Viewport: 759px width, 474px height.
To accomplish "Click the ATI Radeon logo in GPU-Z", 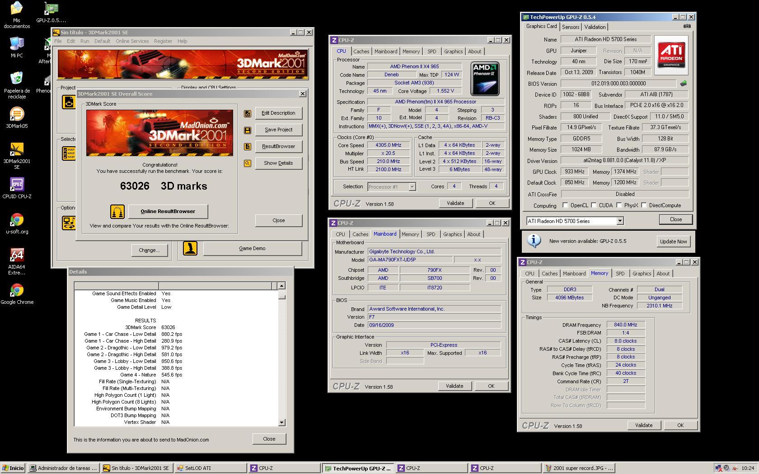I will tap(671, 54).
